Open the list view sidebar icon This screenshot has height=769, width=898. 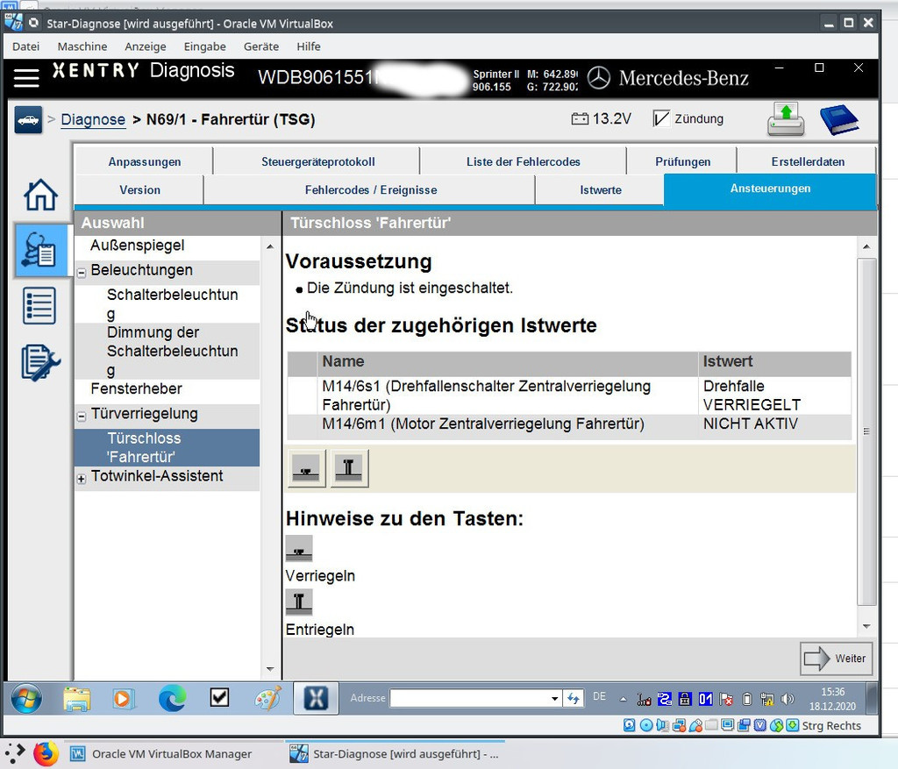[x=39, y=306]
